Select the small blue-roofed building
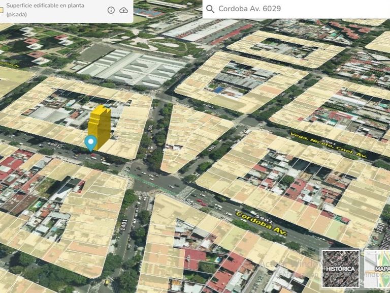 [x=218, y=90]
